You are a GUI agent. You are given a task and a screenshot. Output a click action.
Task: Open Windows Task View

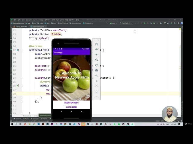pyautogui.click(x=21, y=124)
